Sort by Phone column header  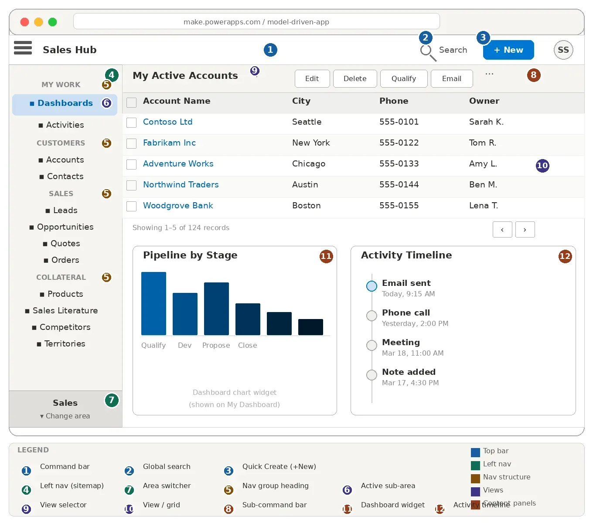pyautogui.click(x=394, y=101)
